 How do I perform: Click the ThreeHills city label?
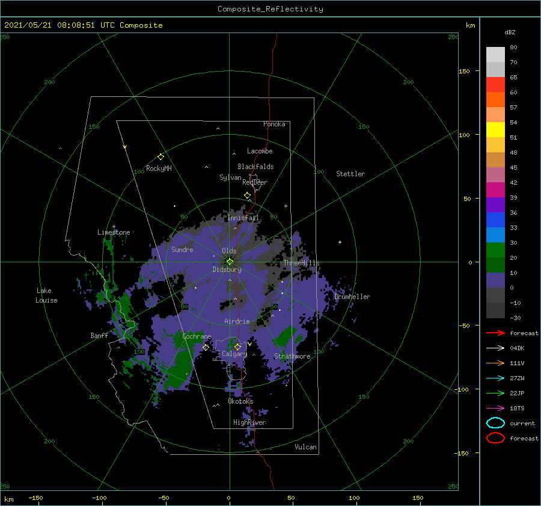[x=302, y=263]
